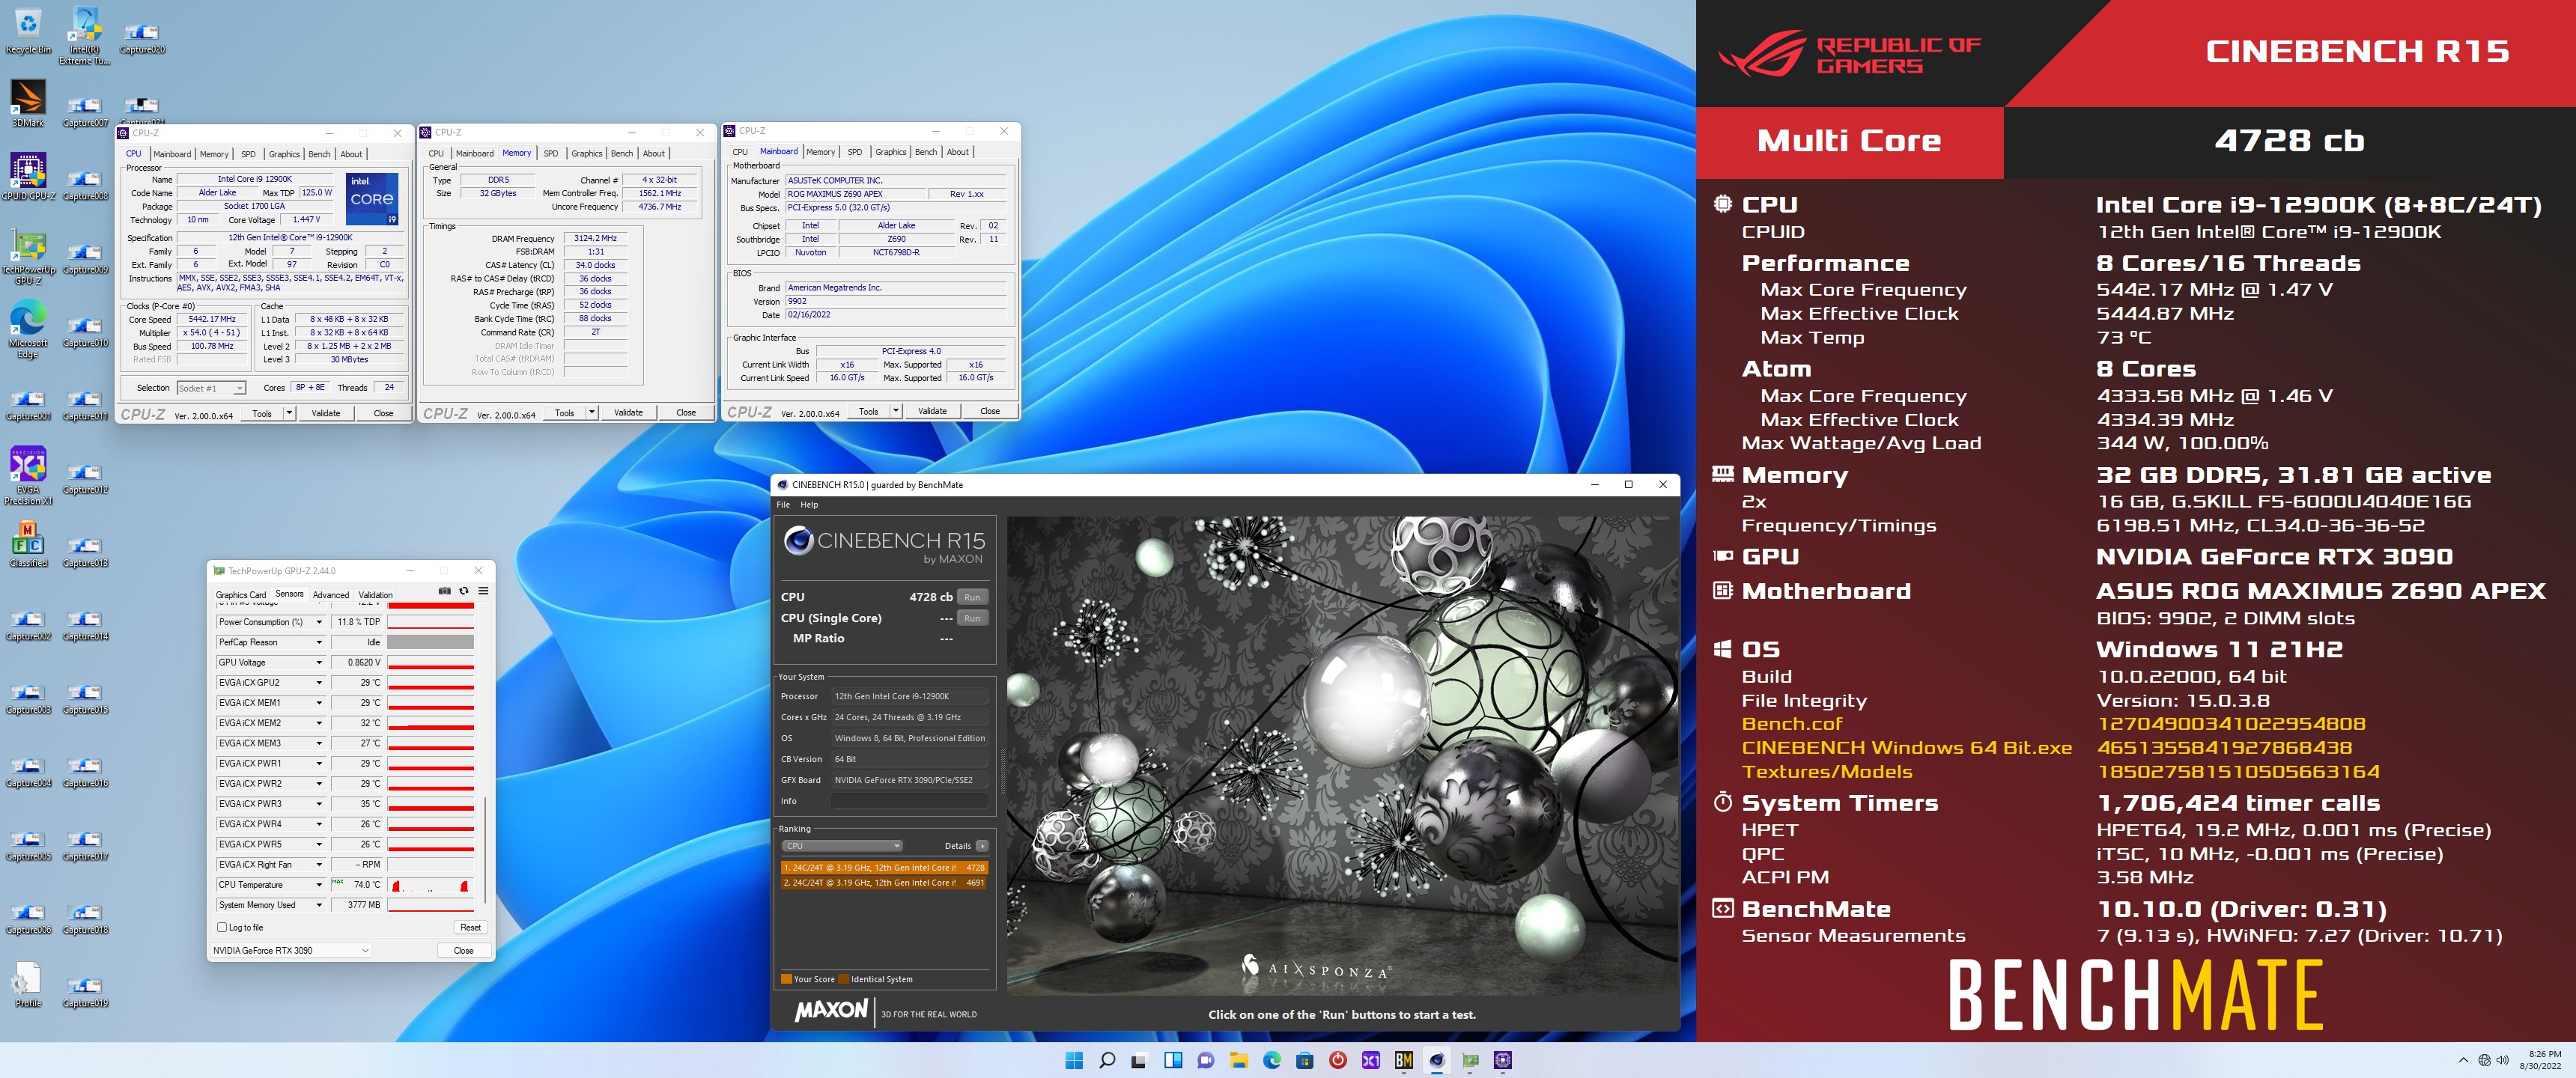Viewport: 2576px width, 1078px height.
Task: Show hidden system tray icons
Action: pos(2463,1060)
